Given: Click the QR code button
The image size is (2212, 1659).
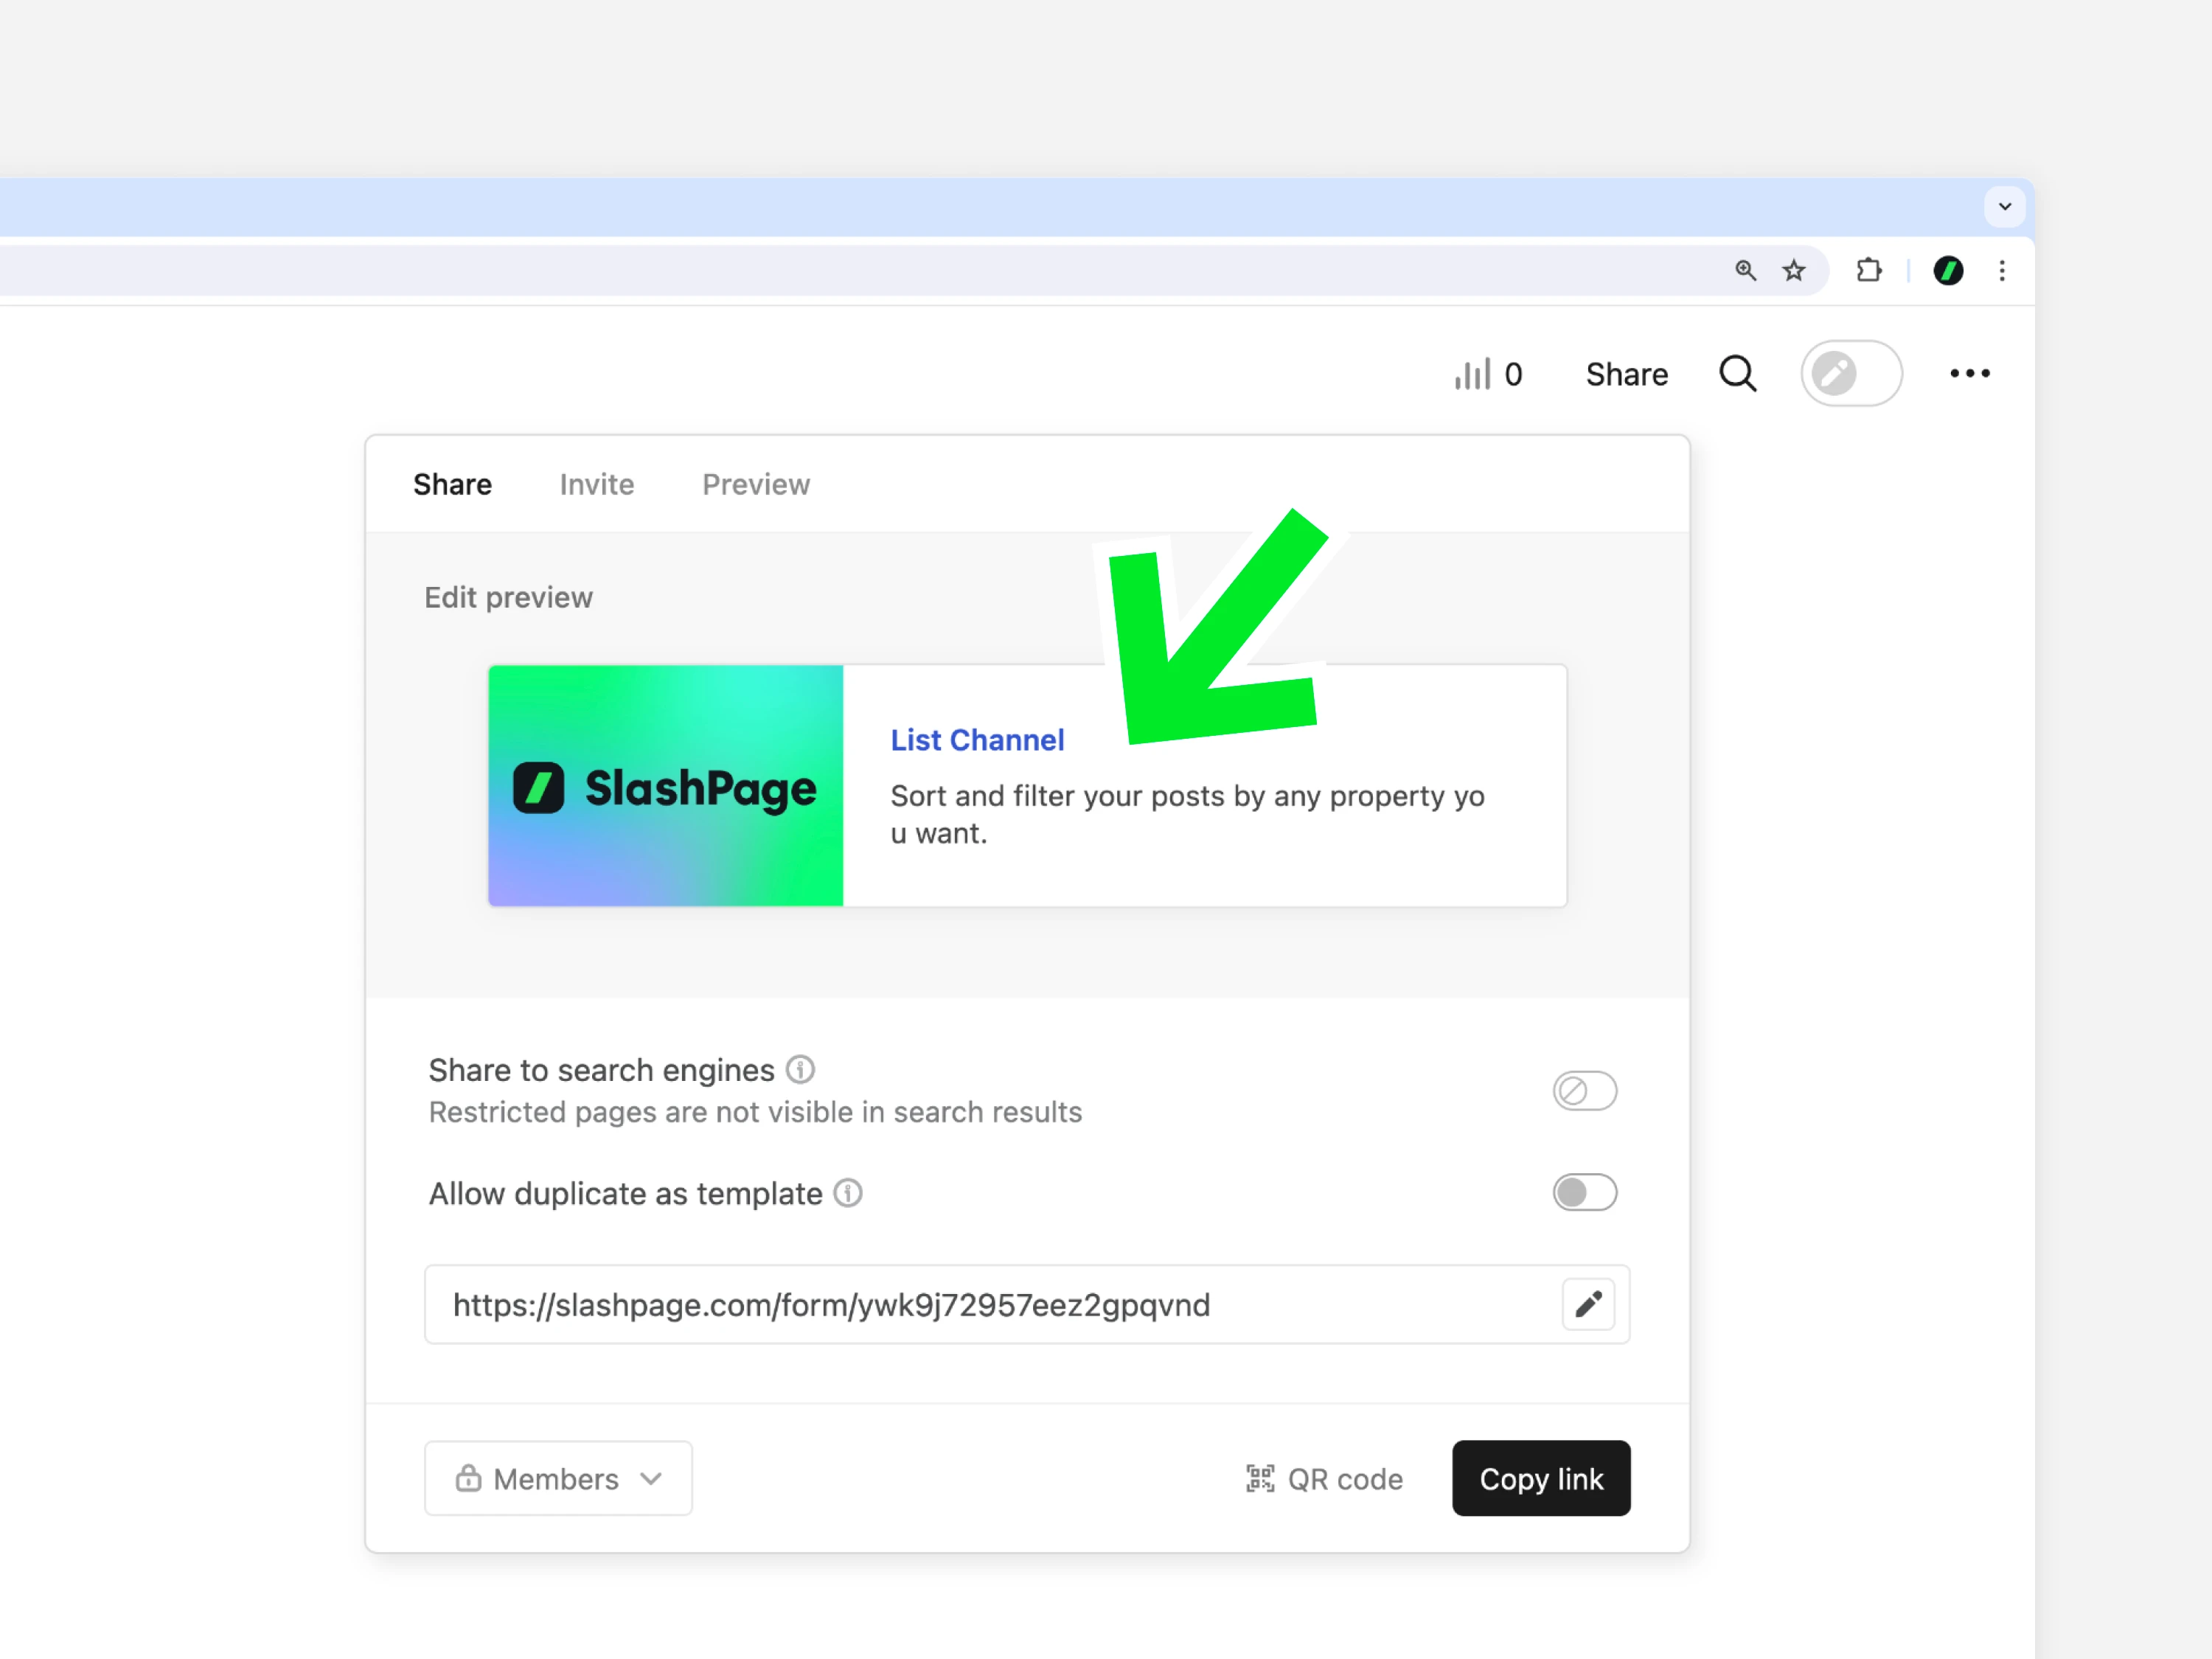Looking at the screenshot, I should [1324, 1478].
